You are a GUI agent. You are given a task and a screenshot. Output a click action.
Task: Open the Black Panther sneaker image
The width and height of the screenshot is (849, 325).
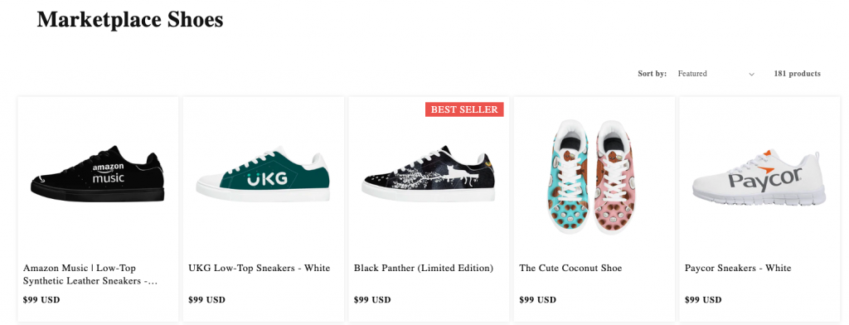(429, 174)
